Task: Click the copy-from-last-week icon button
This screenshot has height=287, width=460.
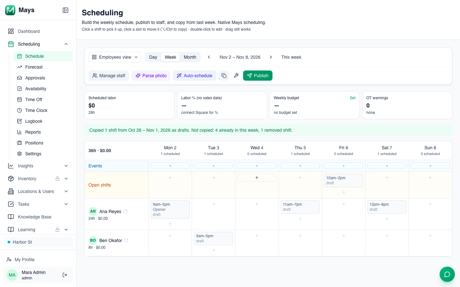Action: point(224,76)
